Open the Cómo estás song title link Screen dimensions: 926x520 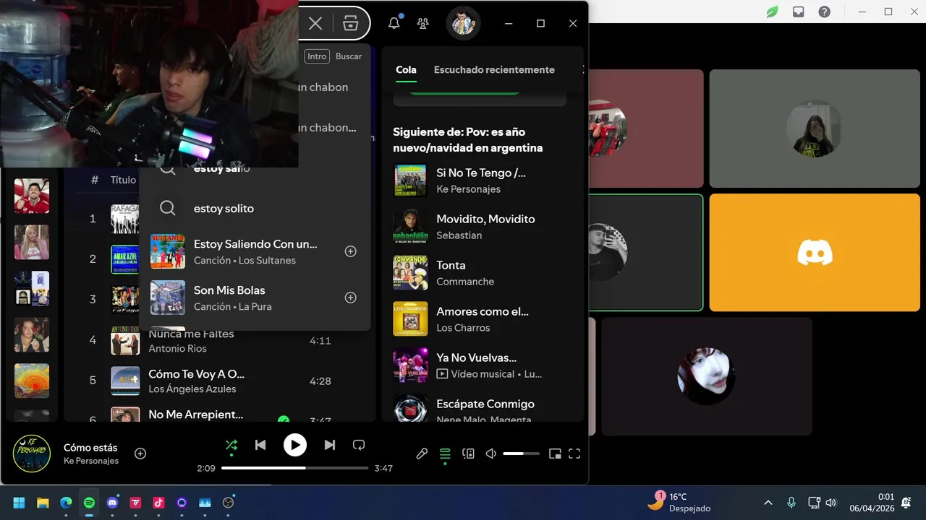[x=90, y=448]
